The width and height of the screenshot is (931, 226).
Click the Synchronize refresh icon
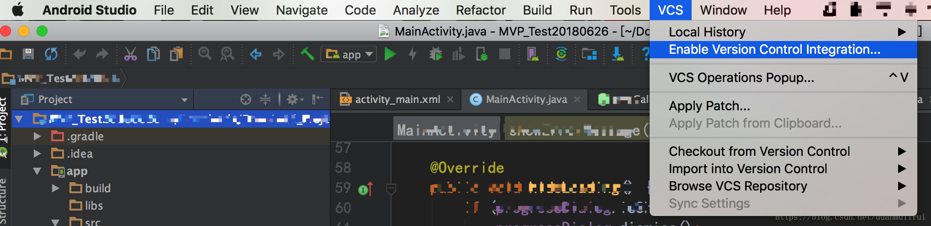[51, 54]
